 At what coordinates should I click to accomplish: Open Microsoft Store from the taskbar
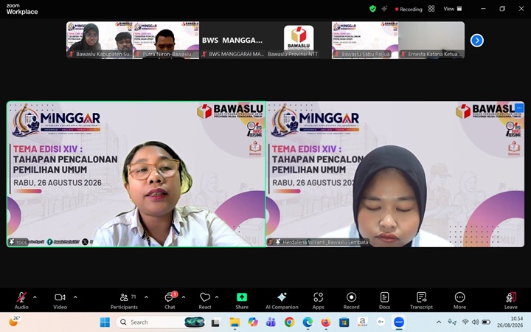click(344, 322)
